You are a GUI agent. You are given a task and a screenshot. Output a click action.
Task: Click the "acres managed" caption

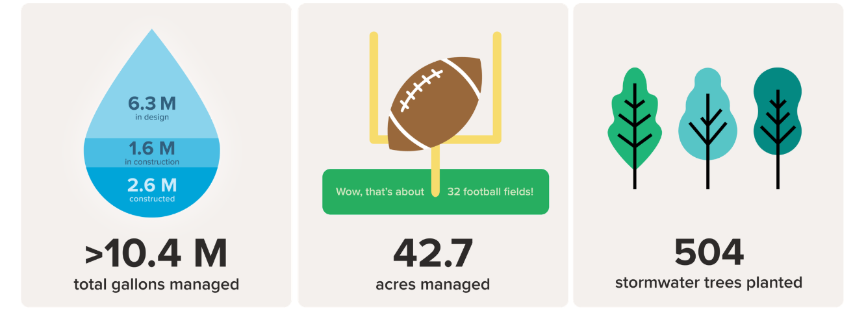[433, 284]
